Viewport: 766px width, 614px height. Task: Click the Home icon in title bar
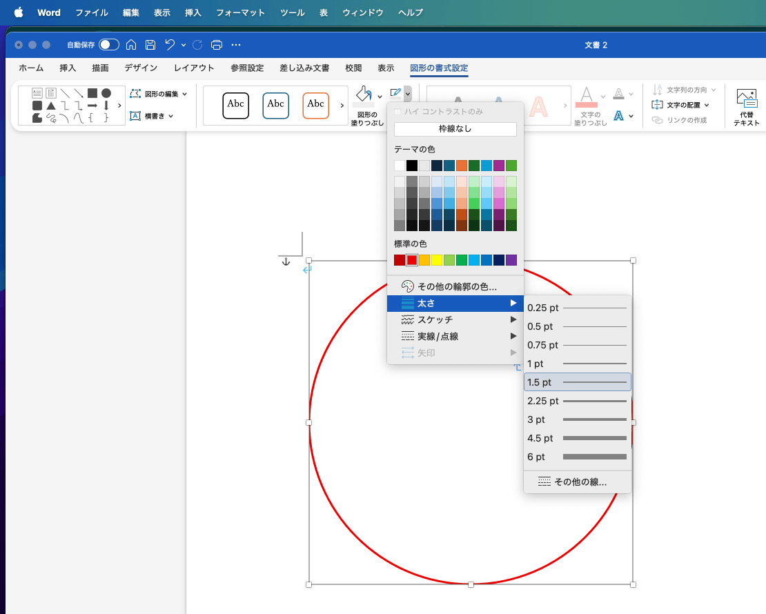(131, 45)
